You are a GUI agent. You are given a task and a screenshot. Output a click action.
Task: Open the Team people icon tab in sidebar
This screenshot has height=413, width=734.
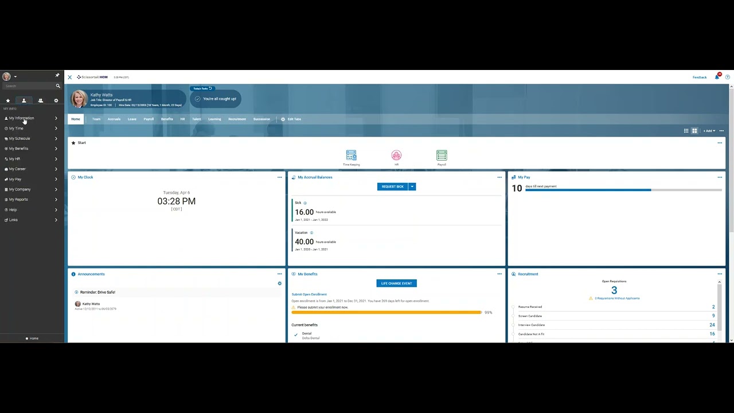pyautogui.click(x=40, y=100)
